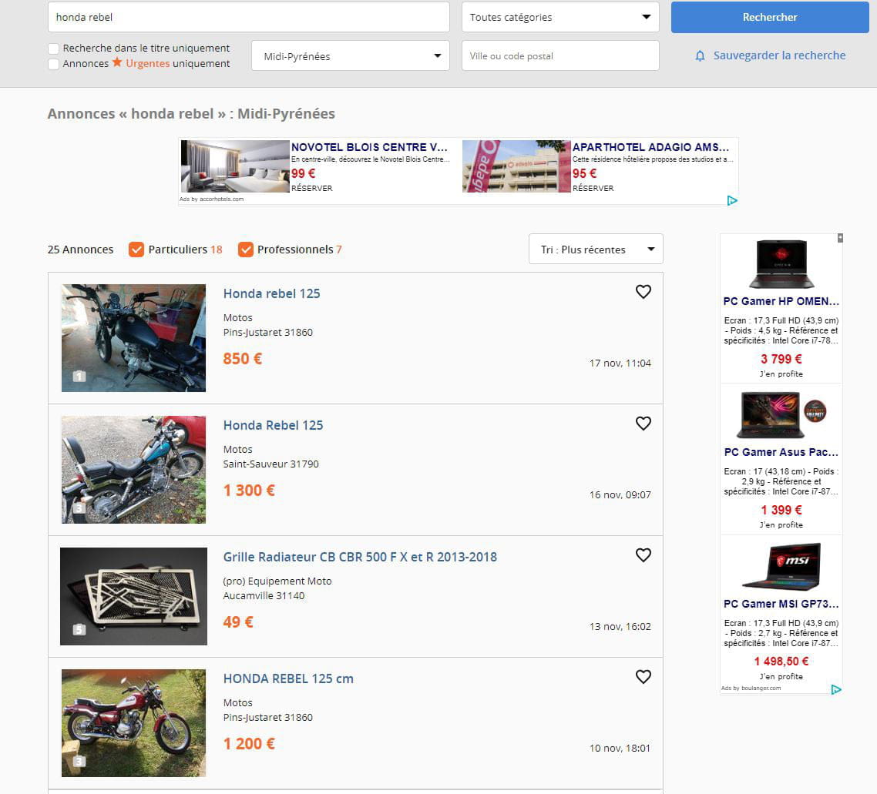Click the bell icon to save the search

pos(700,56)
